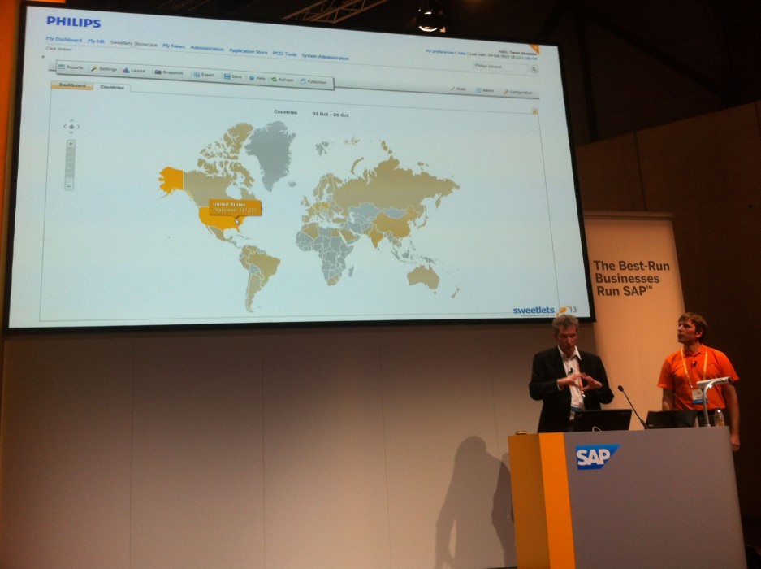Select Australia on the map
The image size is (761, 569).
coord(423,277)
